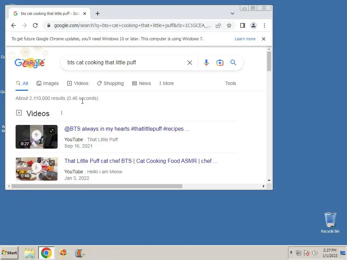Viewport: 347px width, 260px height.
Task: Expand the More search categories menu
Action: click(166, 83)
